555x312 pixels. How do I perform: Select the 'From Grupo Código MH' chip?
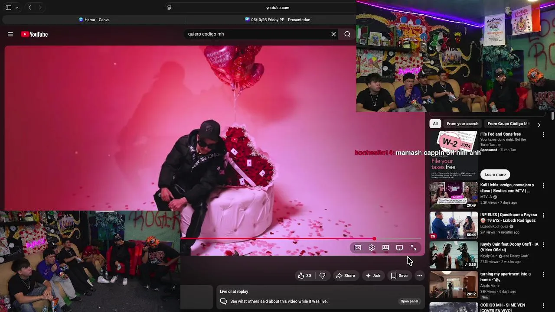pyautogui.click(x=509, y=123)
